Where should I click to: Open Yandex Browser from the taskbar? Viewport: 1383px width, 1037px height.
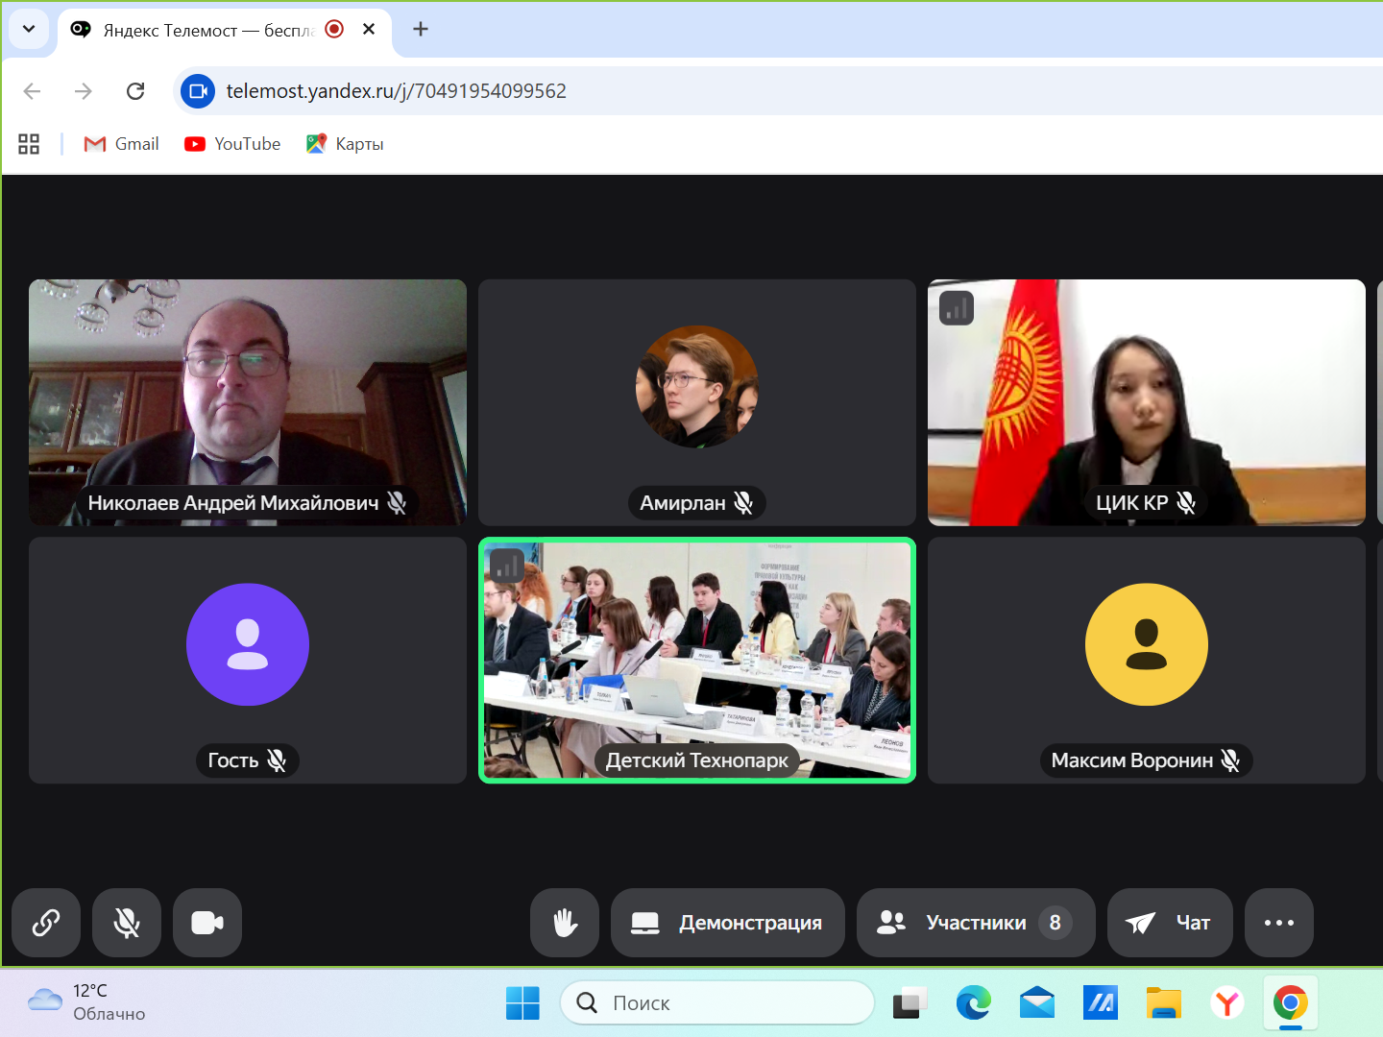(x=1227, y=1003)
